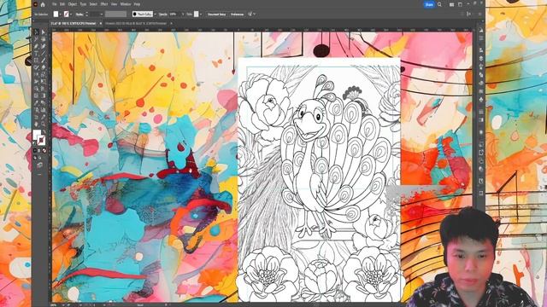Open the stroke weight value dropdown
Screen dimensions: 547x307
point(102,14)
